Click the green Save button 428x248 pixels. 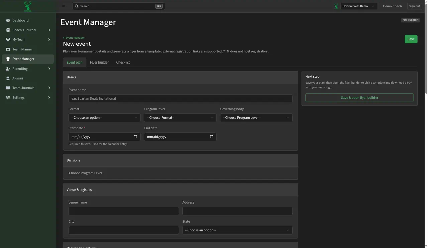click(411, 39)
